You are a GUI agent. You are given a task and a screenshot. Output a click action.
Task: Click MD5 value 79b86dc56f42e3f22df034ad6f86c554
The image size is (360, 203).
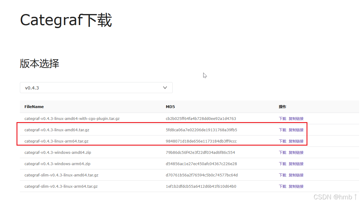[200, 152]
